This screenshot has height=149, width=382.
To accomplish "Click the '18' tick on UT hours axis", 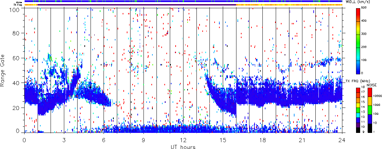I will [263, 140].
